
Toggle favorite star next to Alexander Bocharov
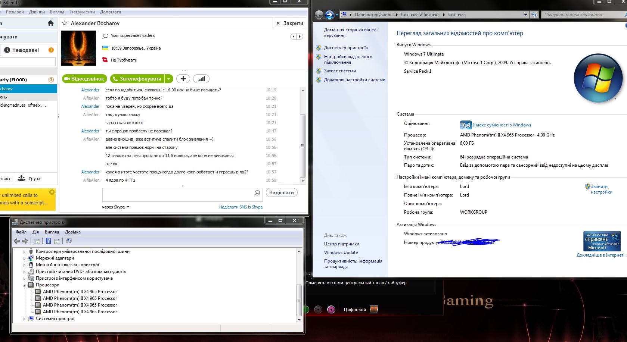click(64, 23)
